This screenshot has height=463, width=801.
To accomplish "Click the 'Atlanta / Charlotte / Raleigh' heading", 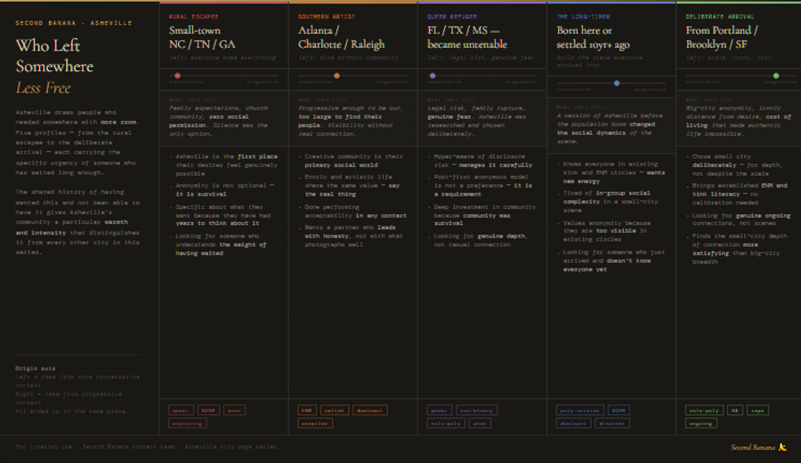I will 342,37.
